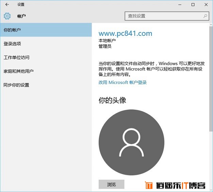Click the 管理员 text
Screen dimensions: 213x192
[x=105, y=46]
